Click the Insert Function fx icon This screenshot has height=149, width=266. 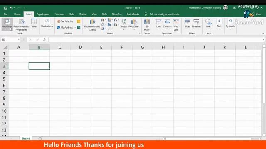(44, 40)
